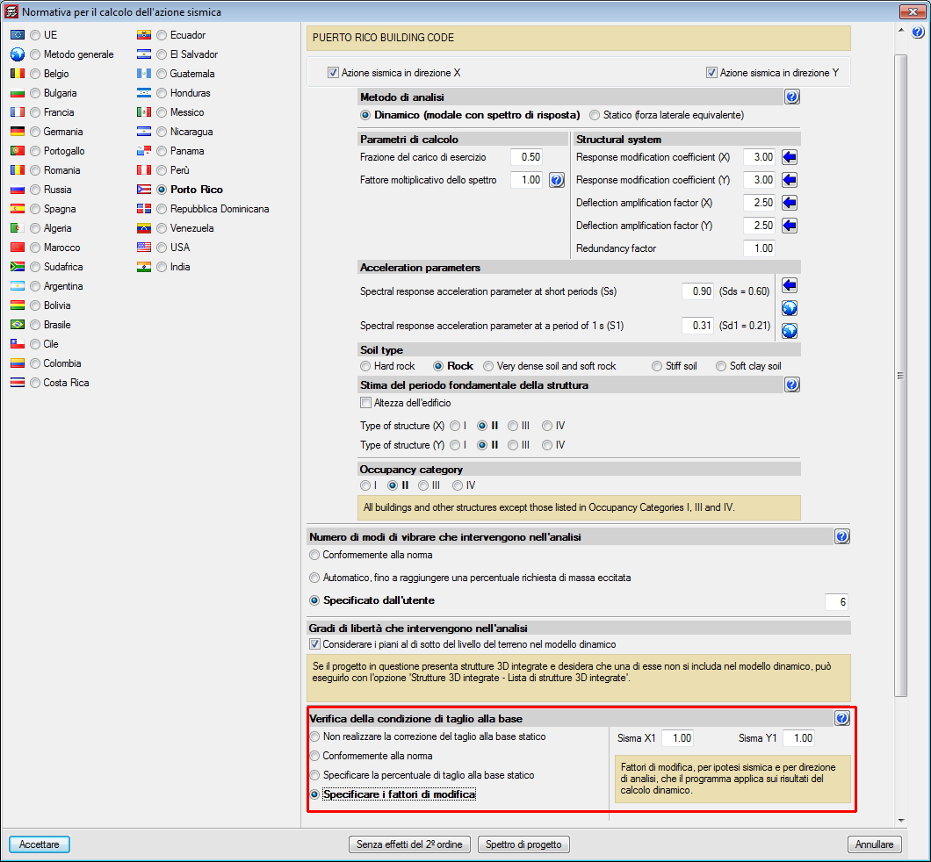
Task: Select Hard rock soil type
Action: pyautogui.click(x=365, y=366)
